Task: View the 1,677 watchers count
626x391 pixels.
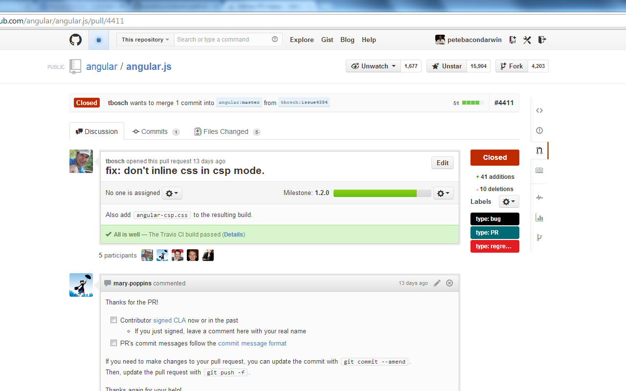Action: tap(411, 66)
